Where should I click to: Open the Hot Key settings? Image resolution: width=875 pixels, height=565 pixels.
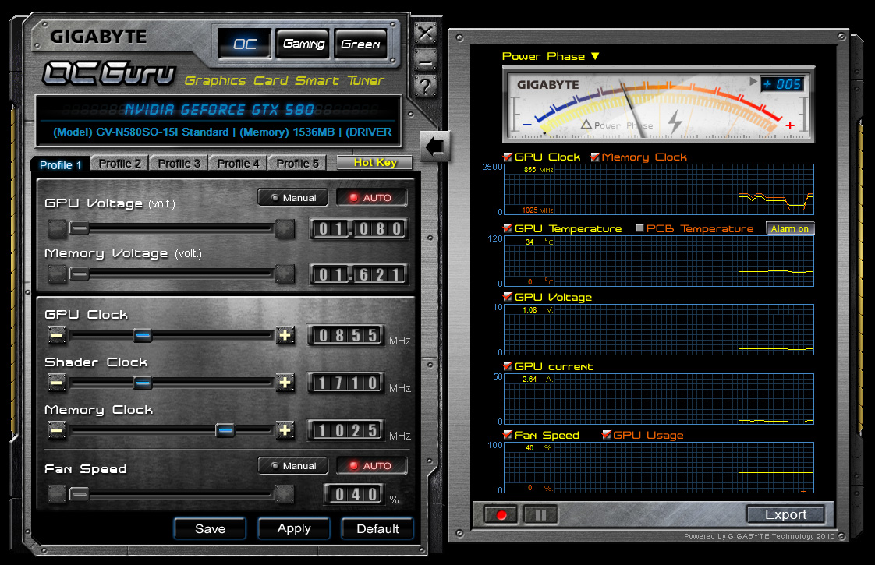pos(375,162)
